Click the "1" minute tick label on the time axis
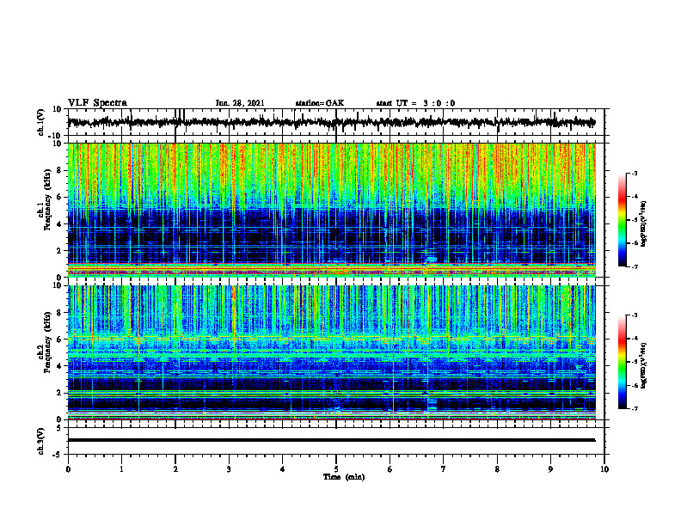Viewport: 681px width, 526px height. pos(121,469)
